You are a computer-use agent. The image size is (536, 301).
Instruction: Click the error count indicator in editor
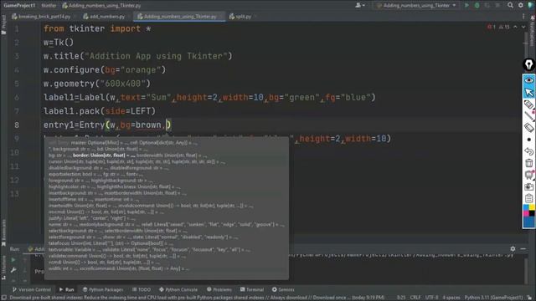492,27
